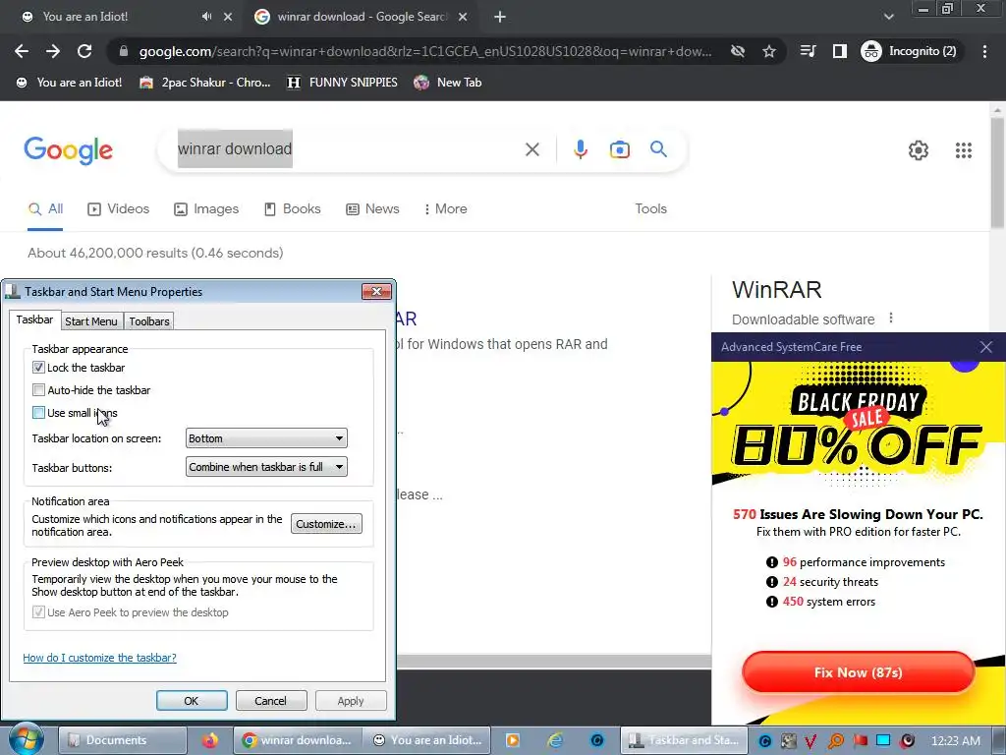Open the search Tools options
Screen dimensions: 1006x755
(x=651, y=209)
